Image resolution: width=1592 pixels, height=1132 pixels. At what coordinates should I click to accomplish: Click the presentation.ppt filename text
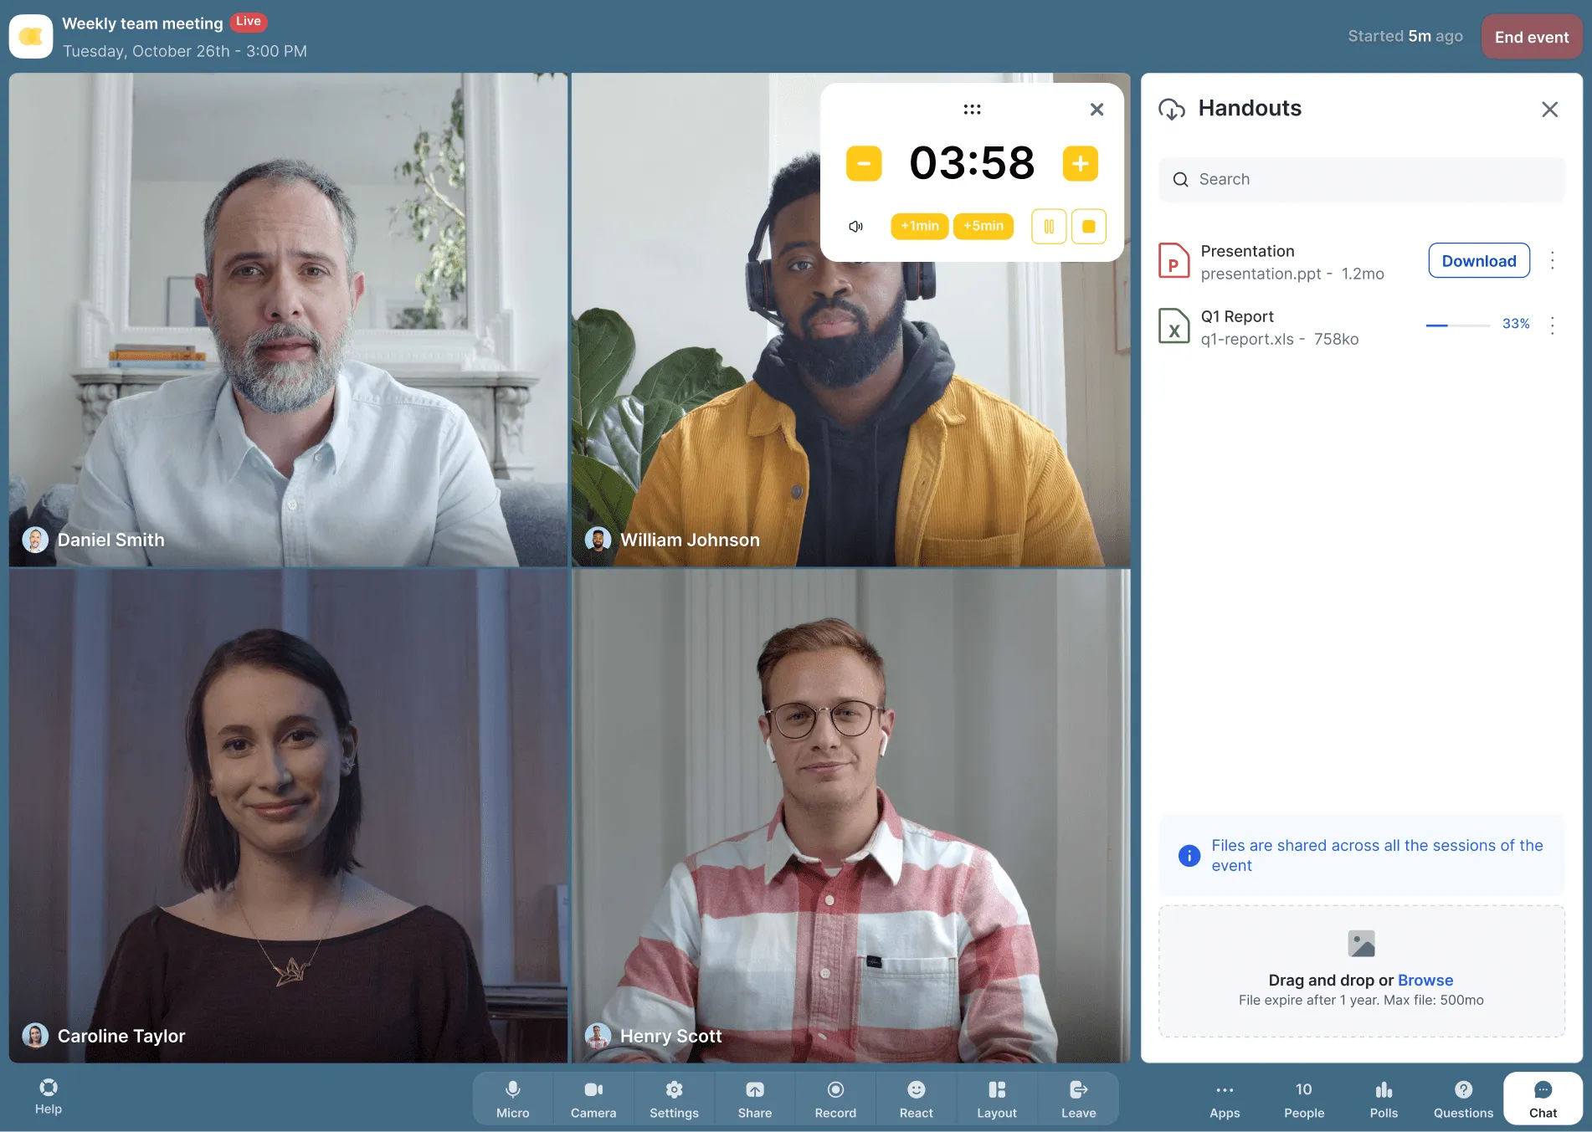coord(1261,274)
